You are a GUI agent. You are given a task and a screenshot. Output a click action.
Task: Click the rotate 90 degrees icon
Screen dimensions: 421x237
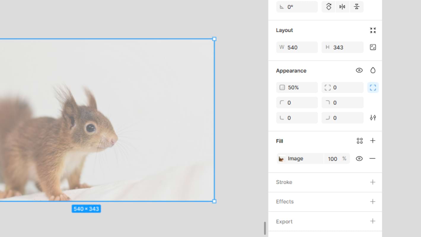point(328,7)
